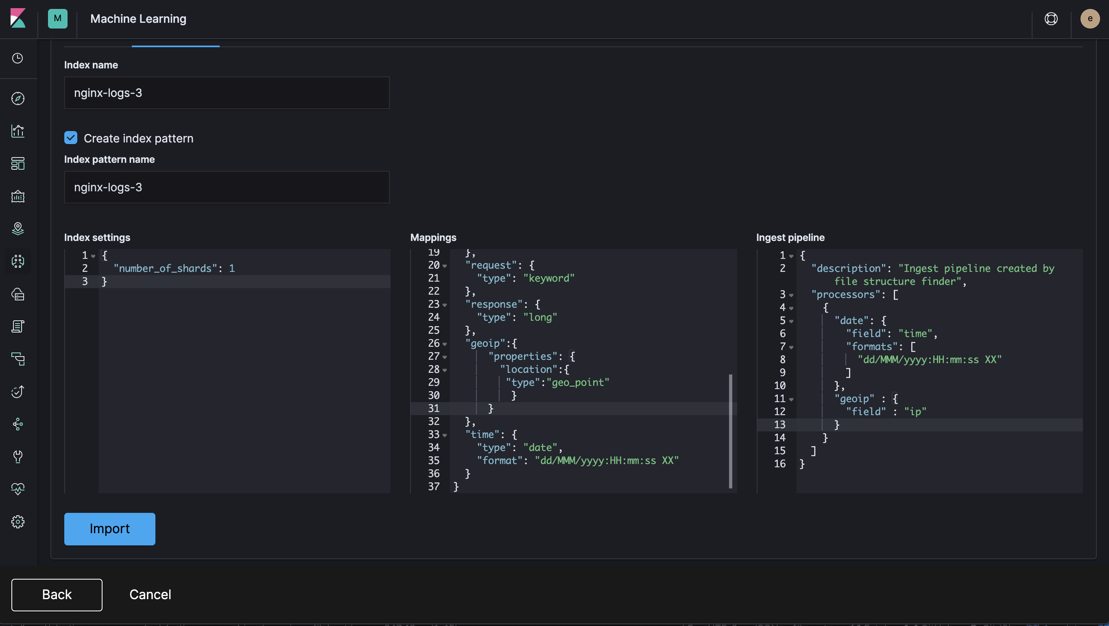Focus the Index pattern name input field
The image size is (1109, 626).
(227, 187)
